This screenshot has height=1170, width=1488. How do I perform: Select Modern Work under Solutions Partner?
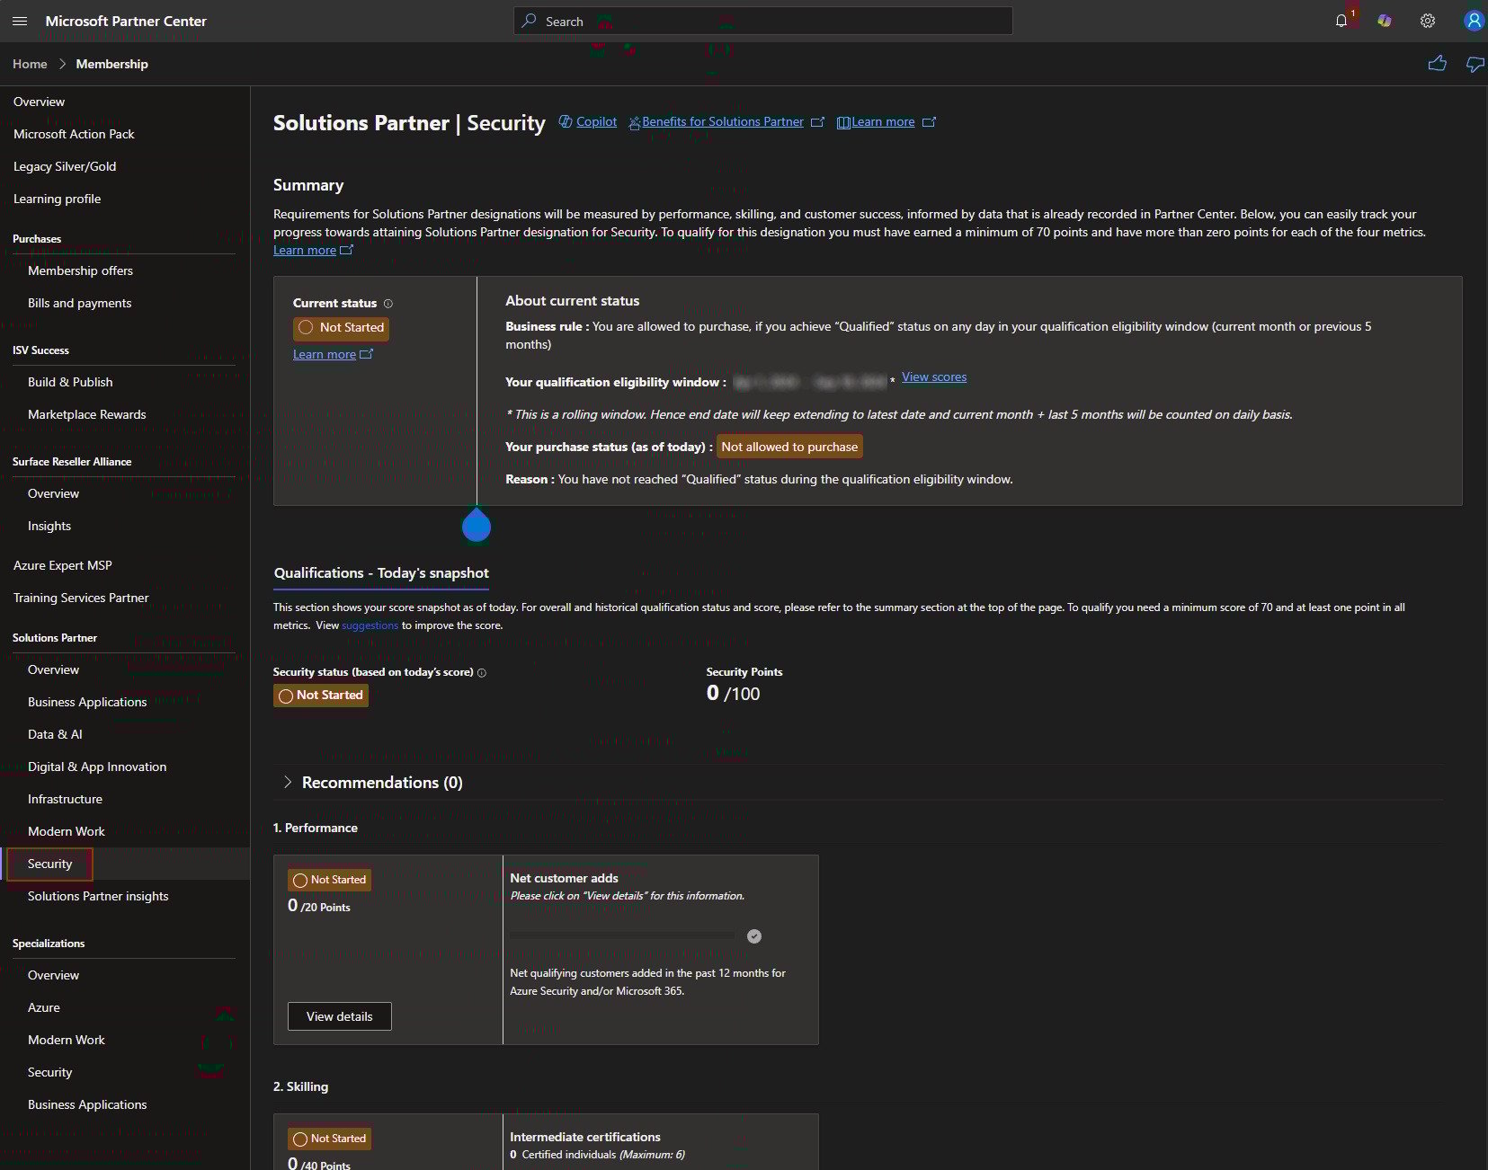click(x=67, y=831)
